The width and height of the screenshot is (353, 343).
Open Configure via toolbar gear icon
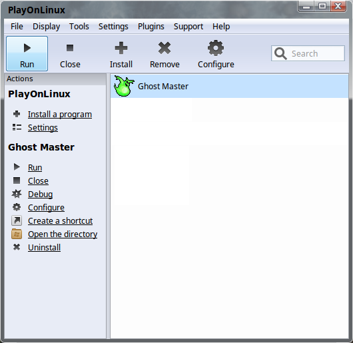tap(216, 48)
